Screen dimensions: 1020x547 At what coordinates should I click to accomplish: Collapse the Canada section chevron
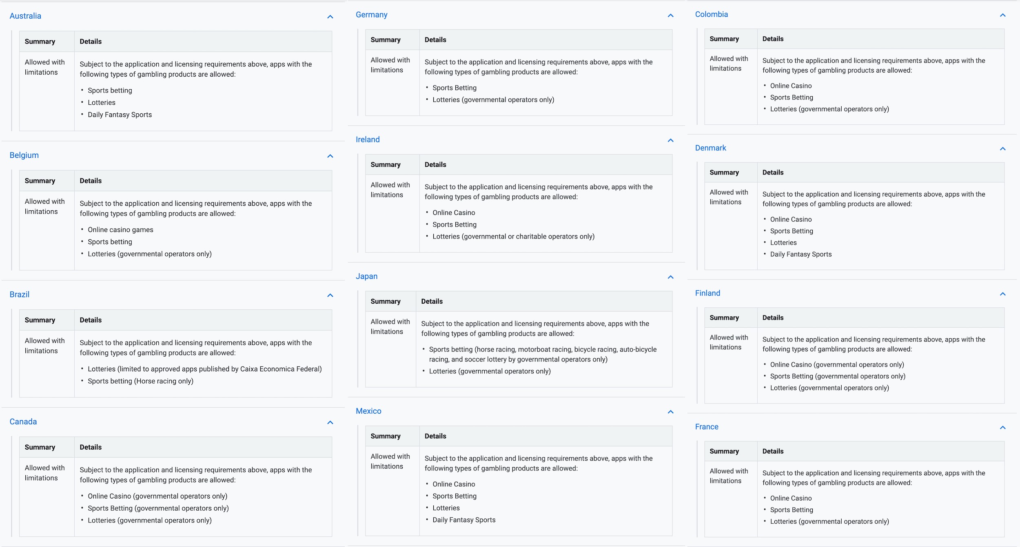[x=330, y=422]
